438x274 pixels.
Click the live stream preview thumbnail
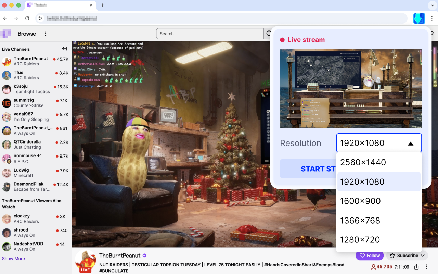pyautogui.click(x=351, y=88)
